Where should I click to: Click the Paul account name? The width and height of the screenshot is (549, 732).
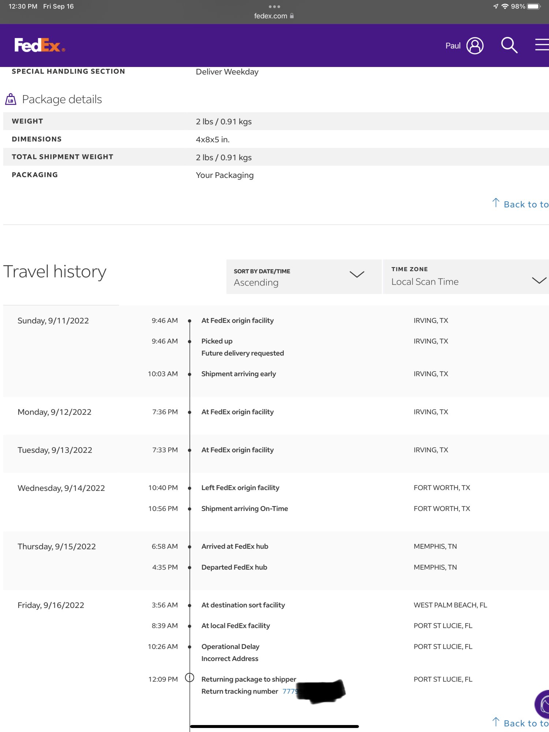coord(453,46)
